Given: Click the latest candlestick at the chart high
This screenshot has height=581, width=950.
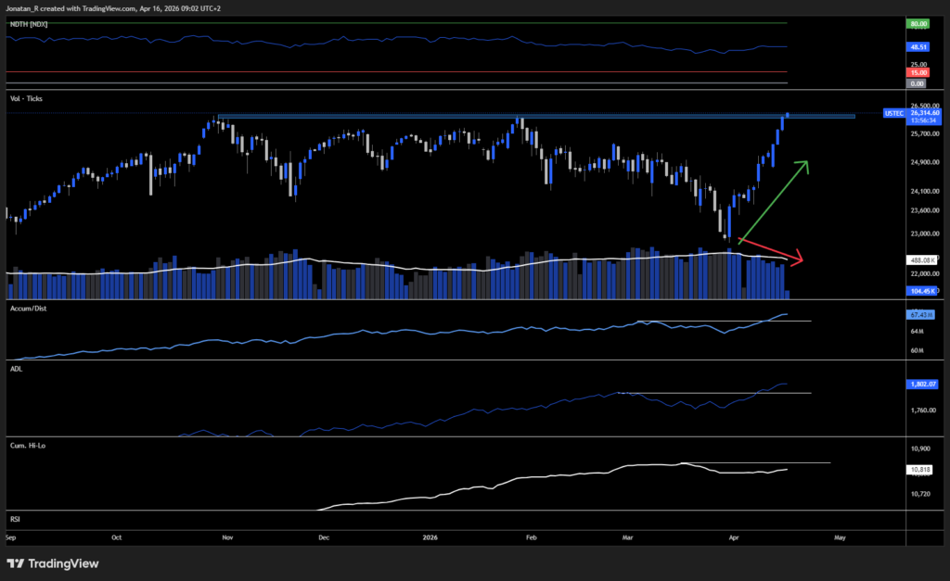Looking at the screenshot, I should tap(788, 116).
